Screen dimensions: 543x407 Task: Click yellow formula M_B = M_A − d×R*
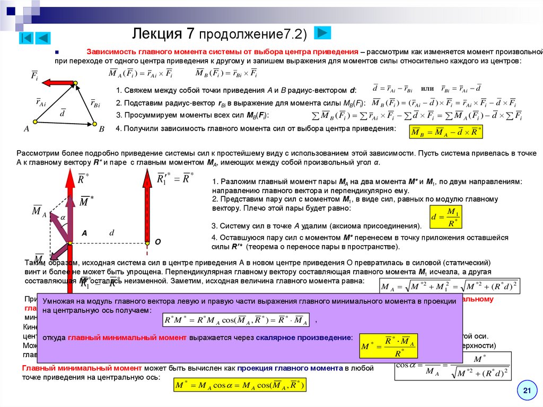[445, 132]
